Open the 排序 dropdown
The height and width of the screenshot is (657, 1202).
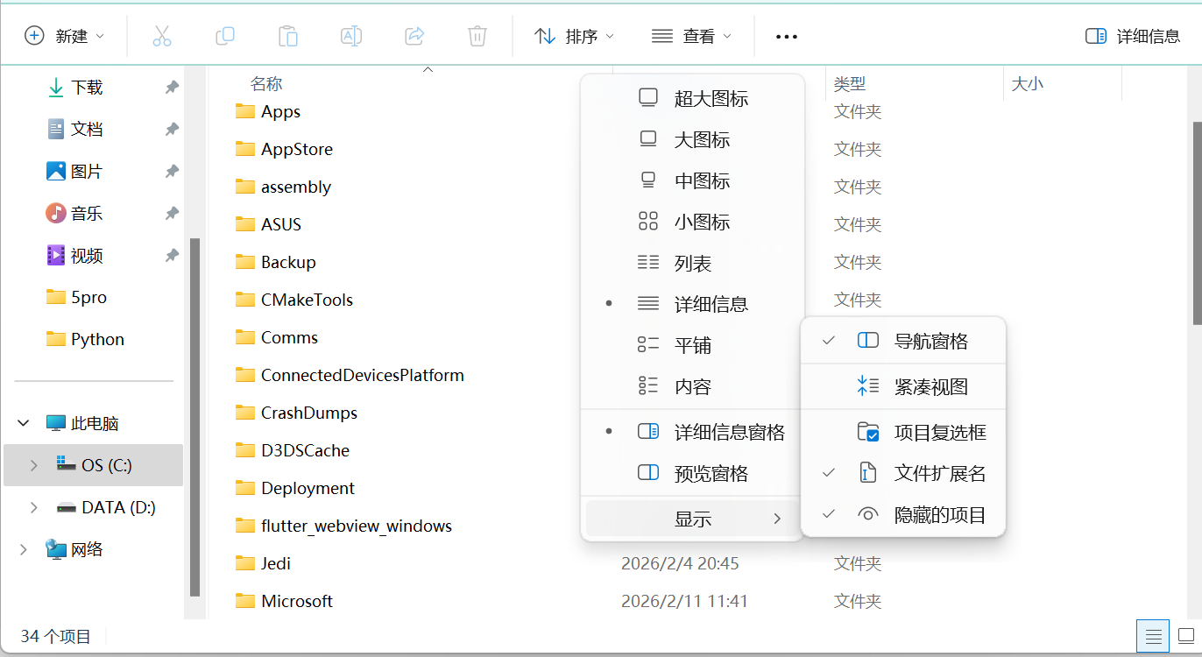[574, 36]
